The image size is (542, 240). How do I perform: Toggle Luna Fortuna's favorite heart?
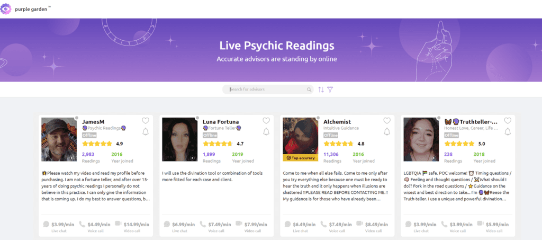[x=266, y=120]
